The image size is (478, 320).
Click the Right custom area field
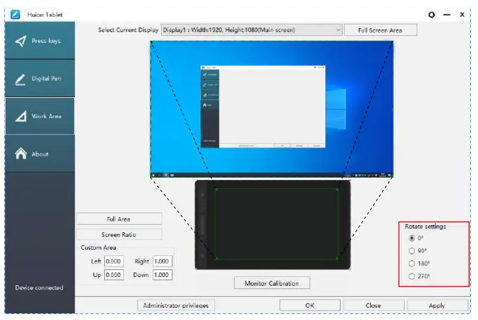click(163, 261)
